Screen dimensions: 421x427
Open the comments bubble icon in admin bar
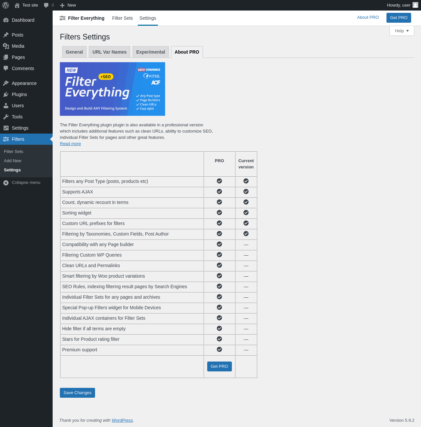(x=46, y=5)
